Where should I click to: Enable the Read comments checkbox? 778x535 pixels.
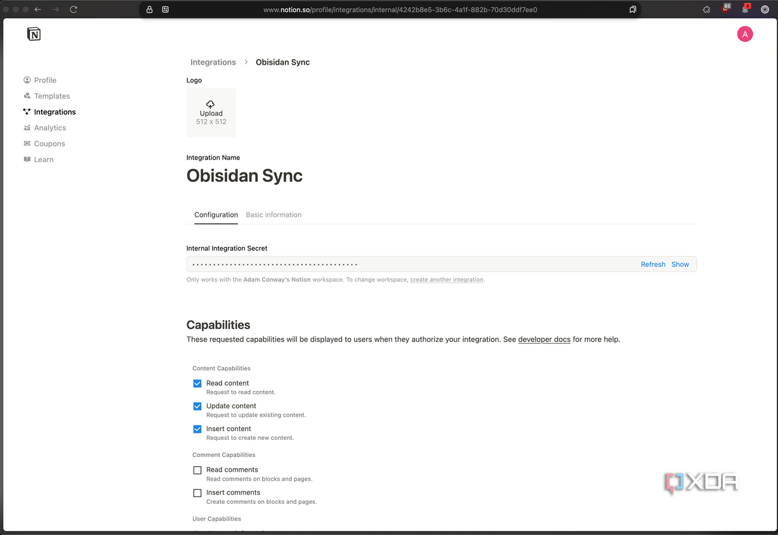[x=197, y=470]
